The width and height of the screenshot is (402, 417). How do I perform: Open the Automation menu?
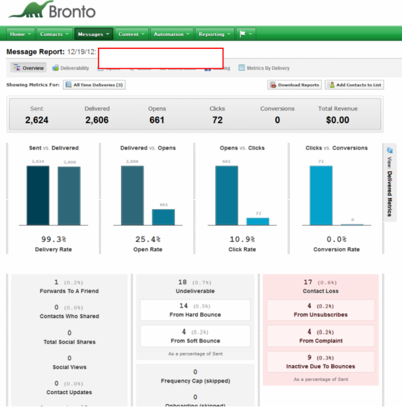(172, 34)
